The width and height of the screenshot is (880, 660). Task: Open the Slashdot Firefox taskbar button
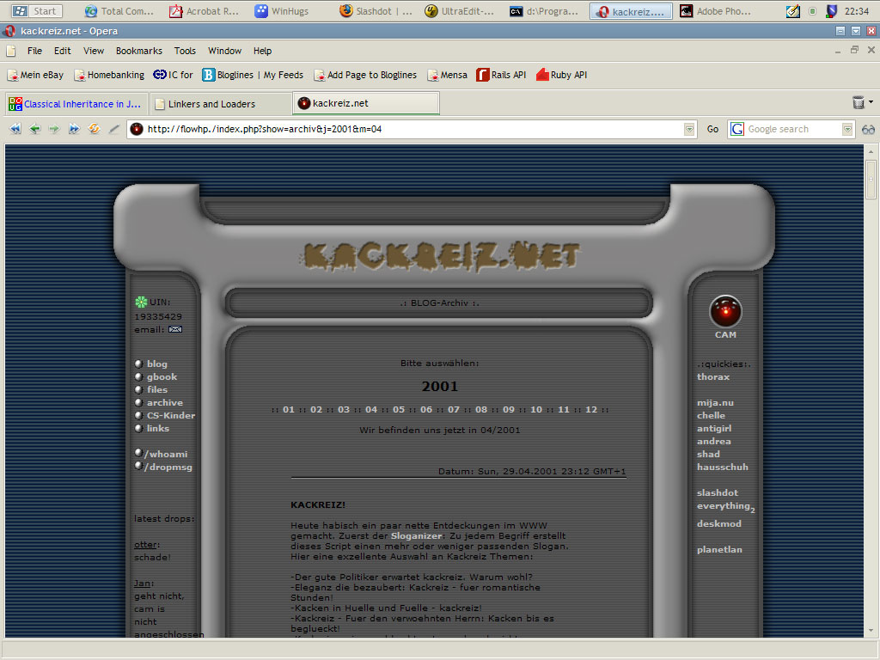point(376,11)
